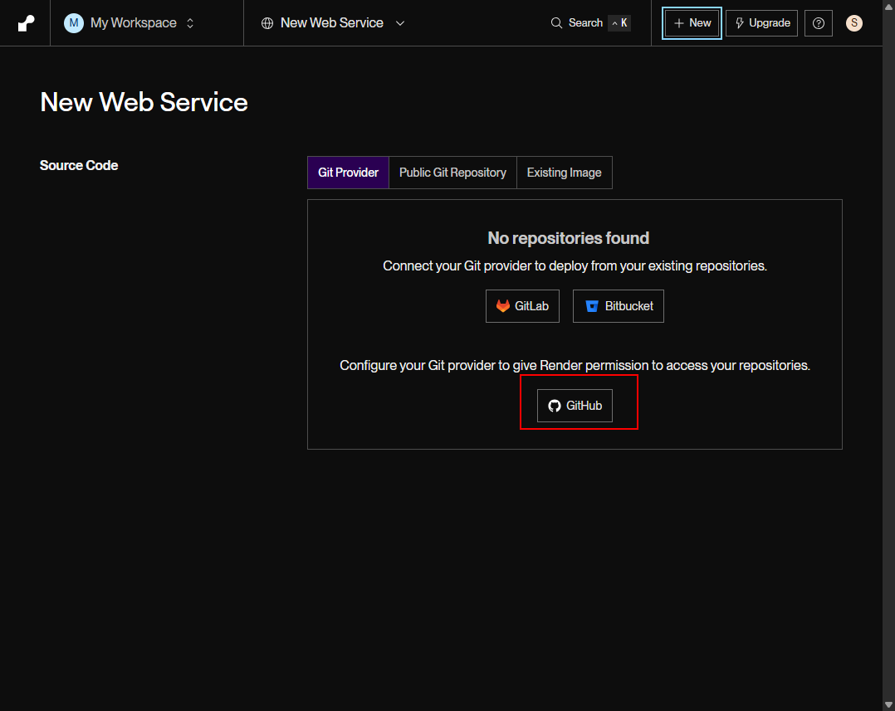The width and height of the screenshot is (895, 711).
Task: Configure GitHub access button
Action: pyautogui.click(x=575, y=406)
